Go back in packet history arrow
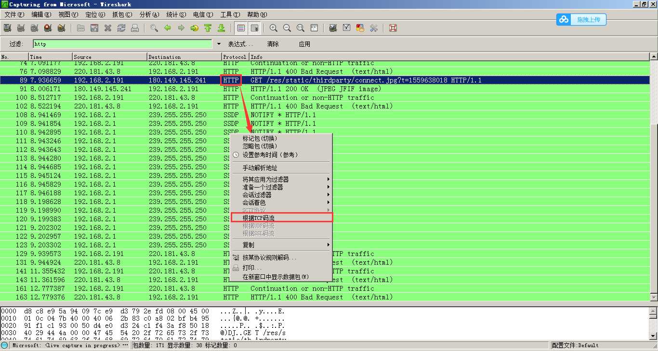 (x=168, y=28)
